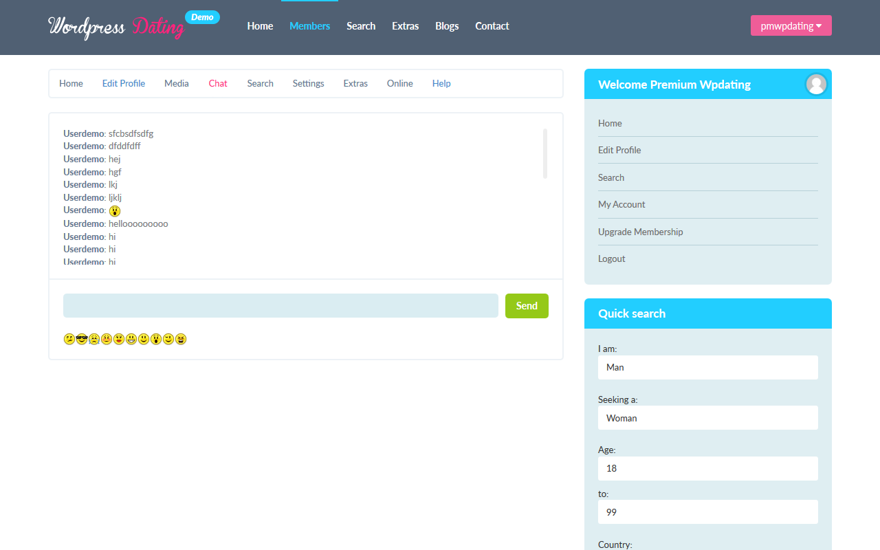
Task: Open Extras in the top navigation bar
Action: [406, 26]
